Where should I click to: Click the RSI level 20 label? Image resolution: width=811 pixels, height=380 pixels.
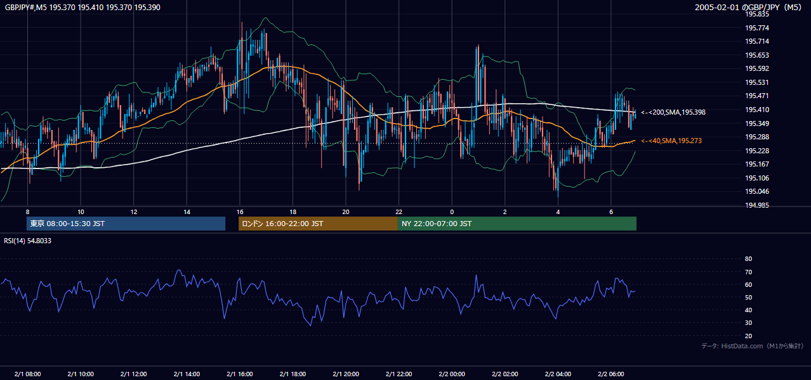pyautogui.click(x=748, y=336)
